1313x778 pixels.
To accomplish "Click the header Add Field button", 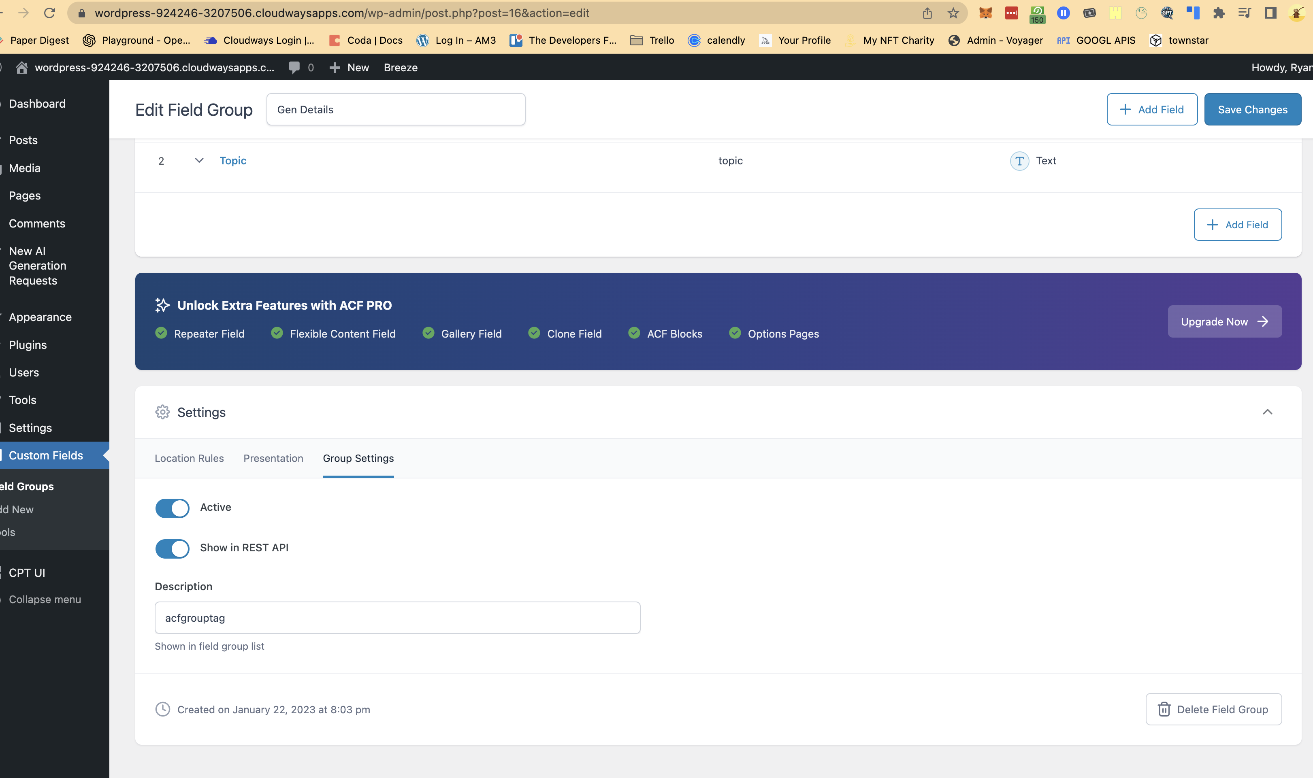I will pos(1151,109).
